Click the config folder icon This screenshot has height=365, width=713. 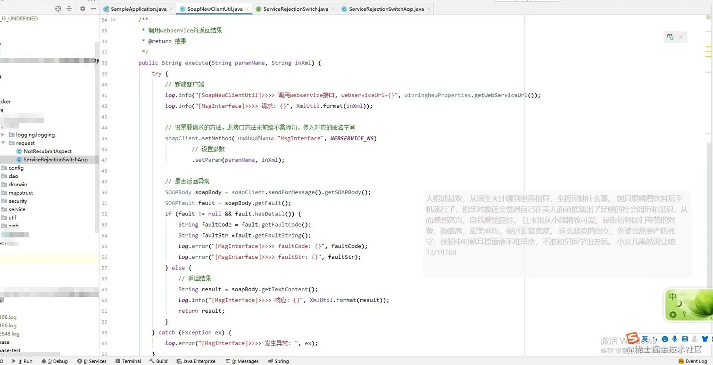pos(4,168)
